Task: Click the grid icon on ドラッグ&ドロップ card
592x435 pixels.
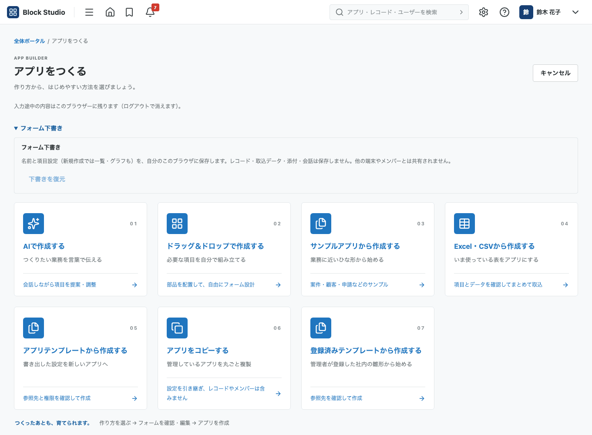Action: [177, 224]
